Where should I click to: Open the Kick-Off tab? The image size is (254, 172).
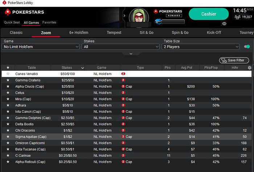214,33
